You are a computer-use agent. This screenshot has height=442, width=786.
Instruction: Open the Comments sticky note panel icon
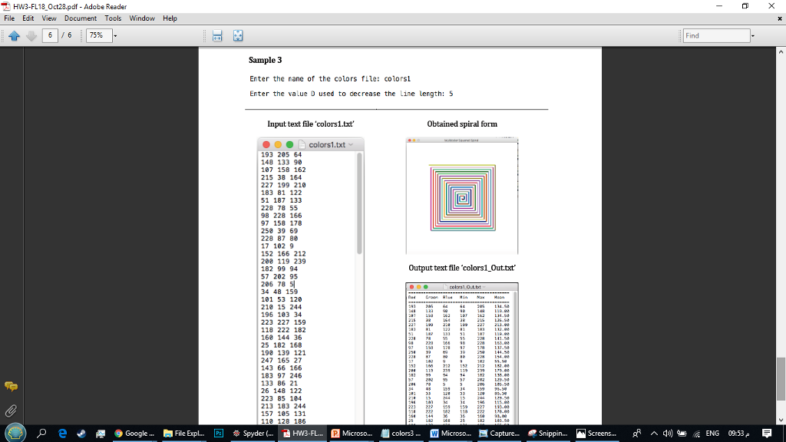(x=11, y=388)
